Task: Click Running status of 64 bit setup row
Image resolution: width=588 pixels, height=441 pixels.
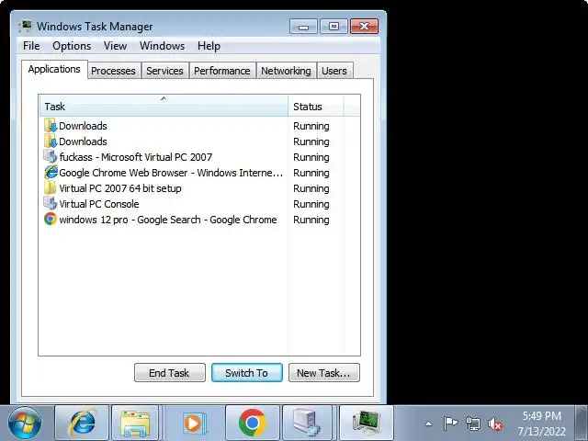Action: point(311,188)
